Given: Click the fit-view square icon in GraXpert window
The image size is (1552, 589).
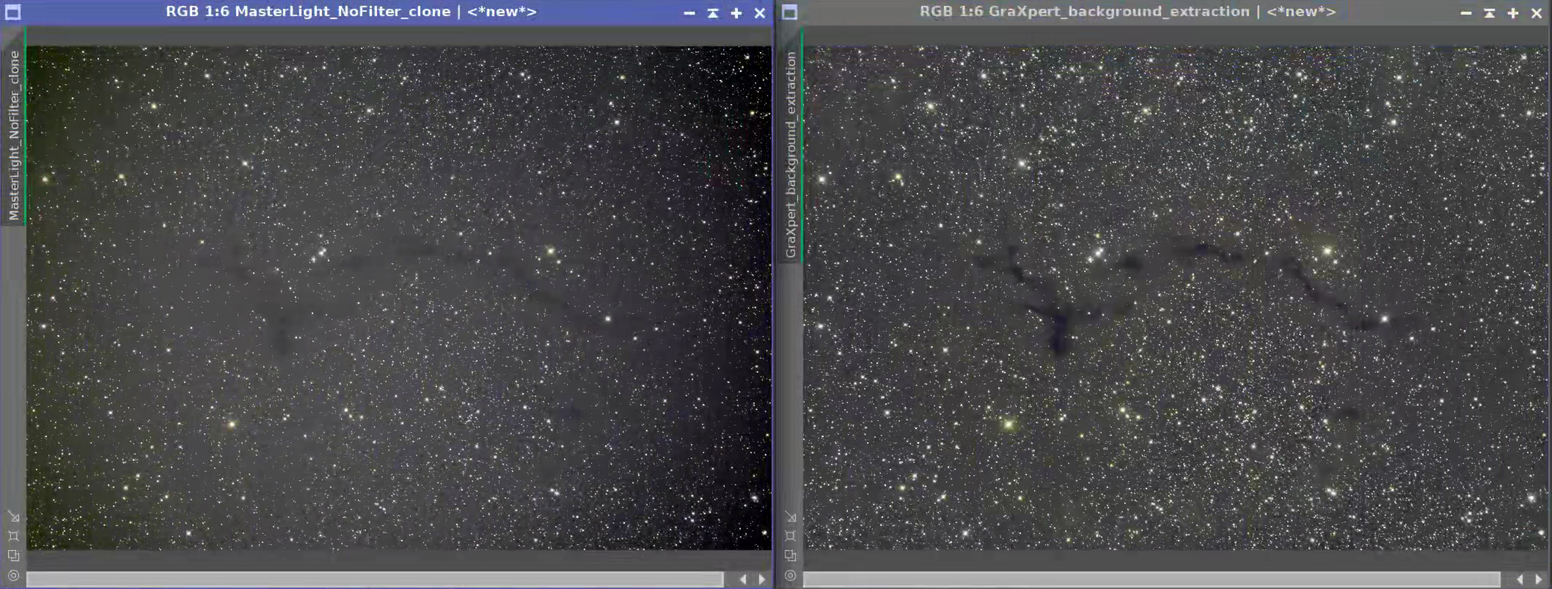Looking at the screenshot, I should tap(790, 536).
